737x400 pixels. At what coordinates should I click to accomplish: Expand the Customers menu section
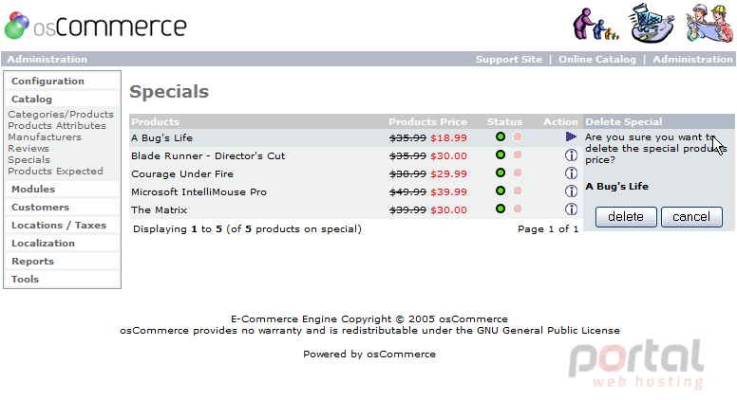point(40,207)
